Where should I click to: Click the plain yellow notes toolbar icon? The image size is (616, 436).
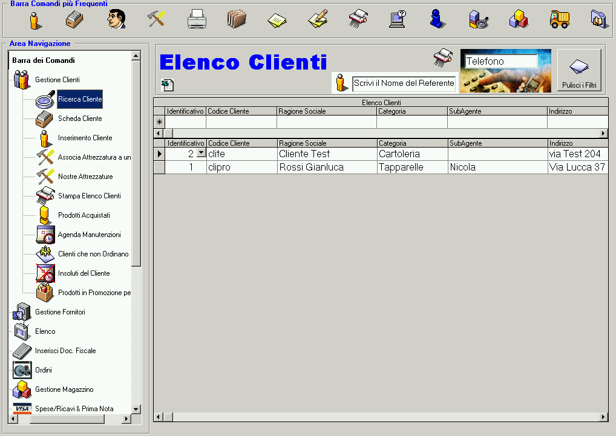277,21
